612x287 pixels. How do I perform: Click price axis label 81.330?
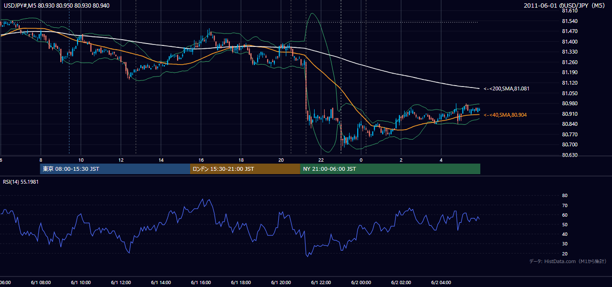(x=569, y=52)
